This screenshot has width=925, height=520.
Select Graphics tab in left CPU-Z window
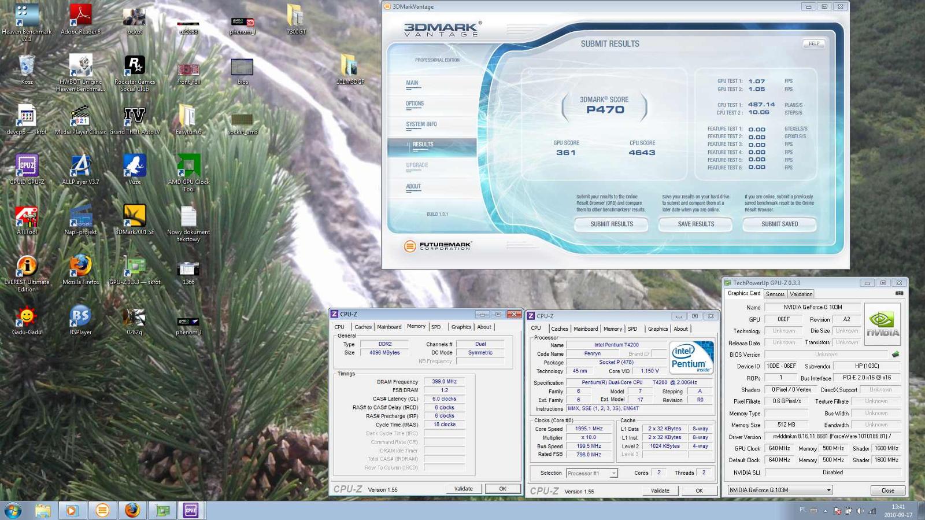(461, 327)
